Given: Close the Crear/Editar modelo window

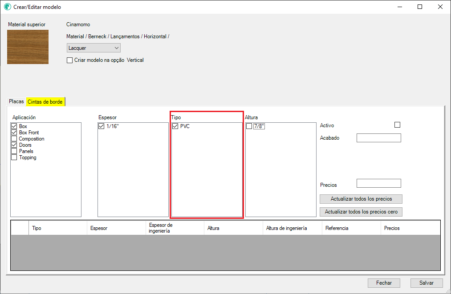Looking at the screenshot, I should [x=440, y=7].
